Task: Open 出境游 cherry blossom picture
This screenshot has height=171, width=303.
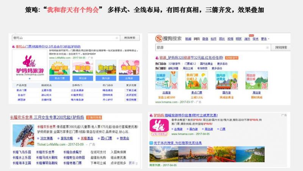Action: point(129,68)
